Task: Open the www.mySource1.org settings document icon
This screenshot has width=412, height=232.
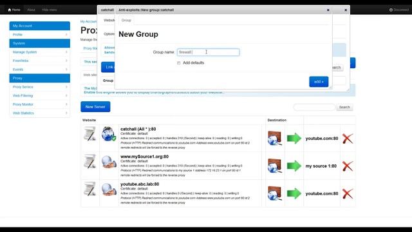Action: coord(90,161)
